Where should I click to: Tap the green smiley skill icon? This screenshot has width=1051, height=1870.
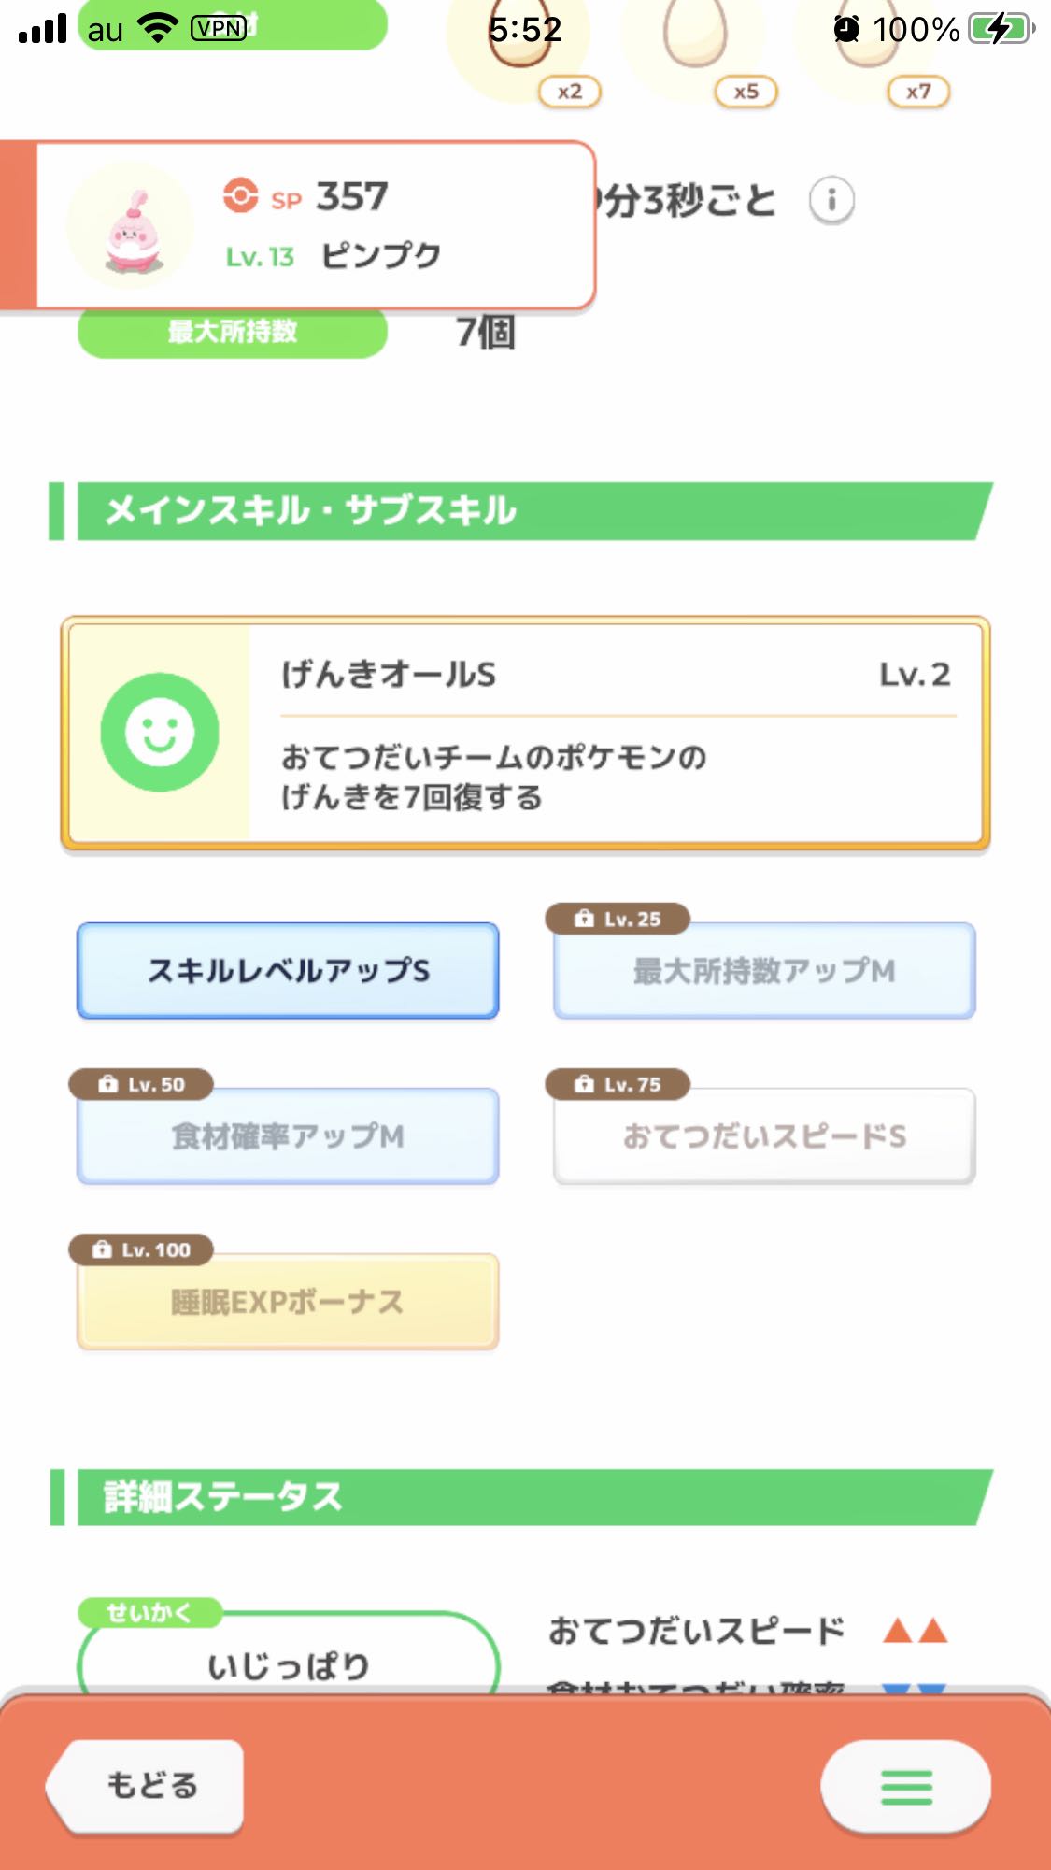click(x=160, y=732)
